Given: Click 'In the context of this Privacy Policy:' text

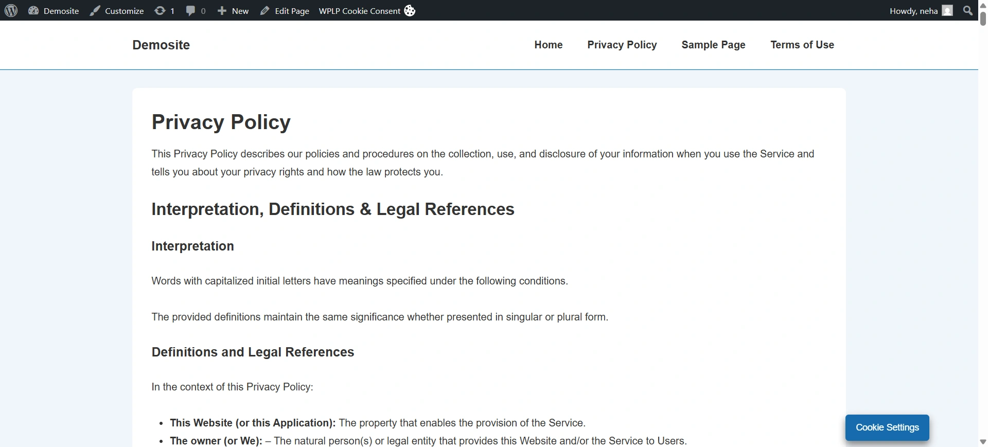Looking at the screenshot, I should (232, 387).
